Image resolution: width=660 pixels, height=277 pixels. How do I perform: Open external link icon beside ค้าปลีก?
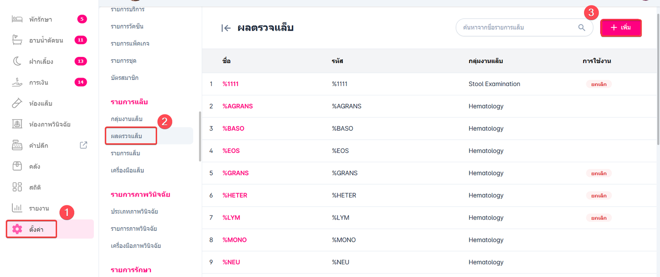[x=83, y=145]
